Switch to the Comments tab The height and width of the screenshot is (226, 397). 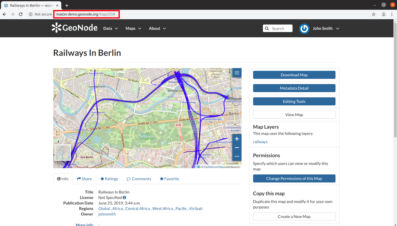(x=139, y=179)
